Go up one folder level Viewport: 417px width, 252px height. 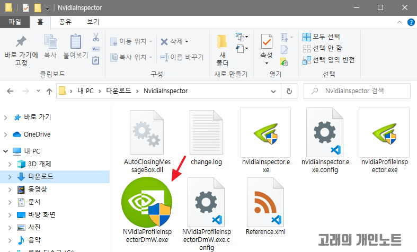pyautogui.click(x=49, y=91)
